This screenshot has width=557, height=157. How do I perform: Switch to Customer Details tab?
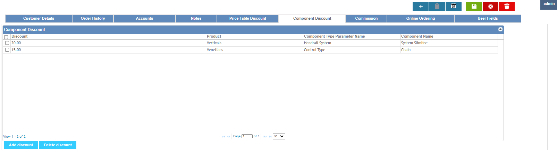(x=39, y=19)
